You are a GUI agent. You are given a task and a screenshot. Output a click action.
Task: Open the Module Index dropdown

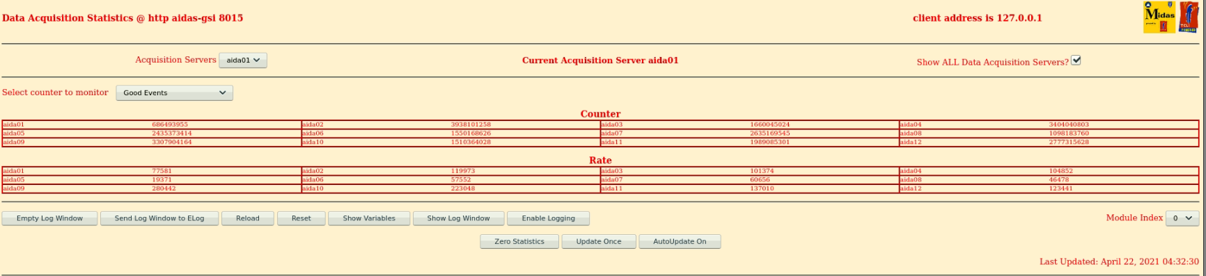(x=1182, y=218)
